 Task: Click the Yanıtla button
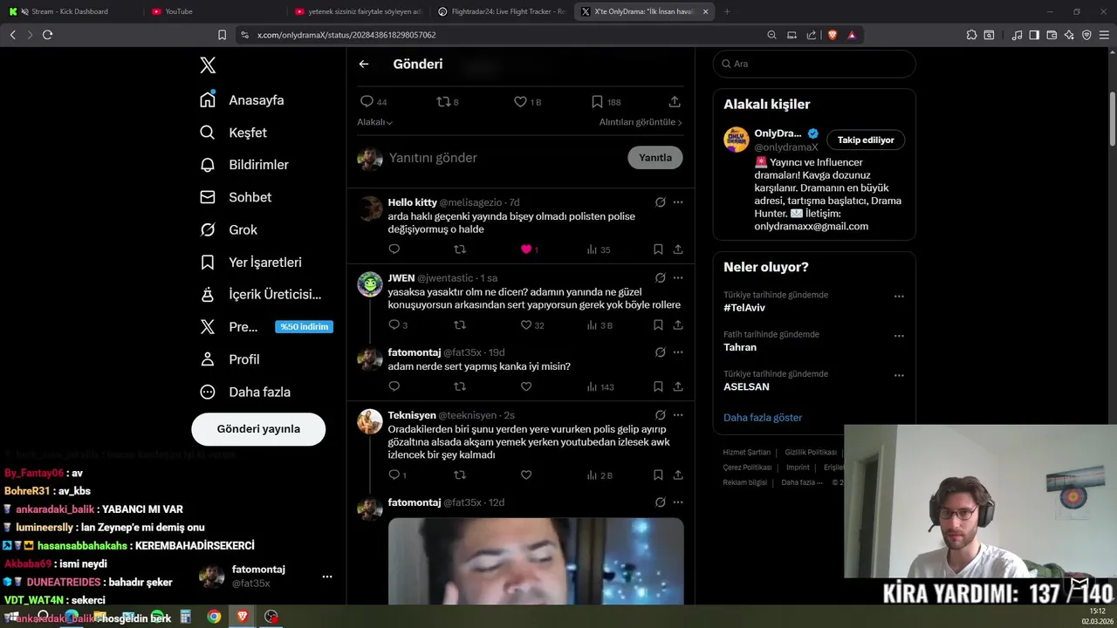tap(655, 158)
